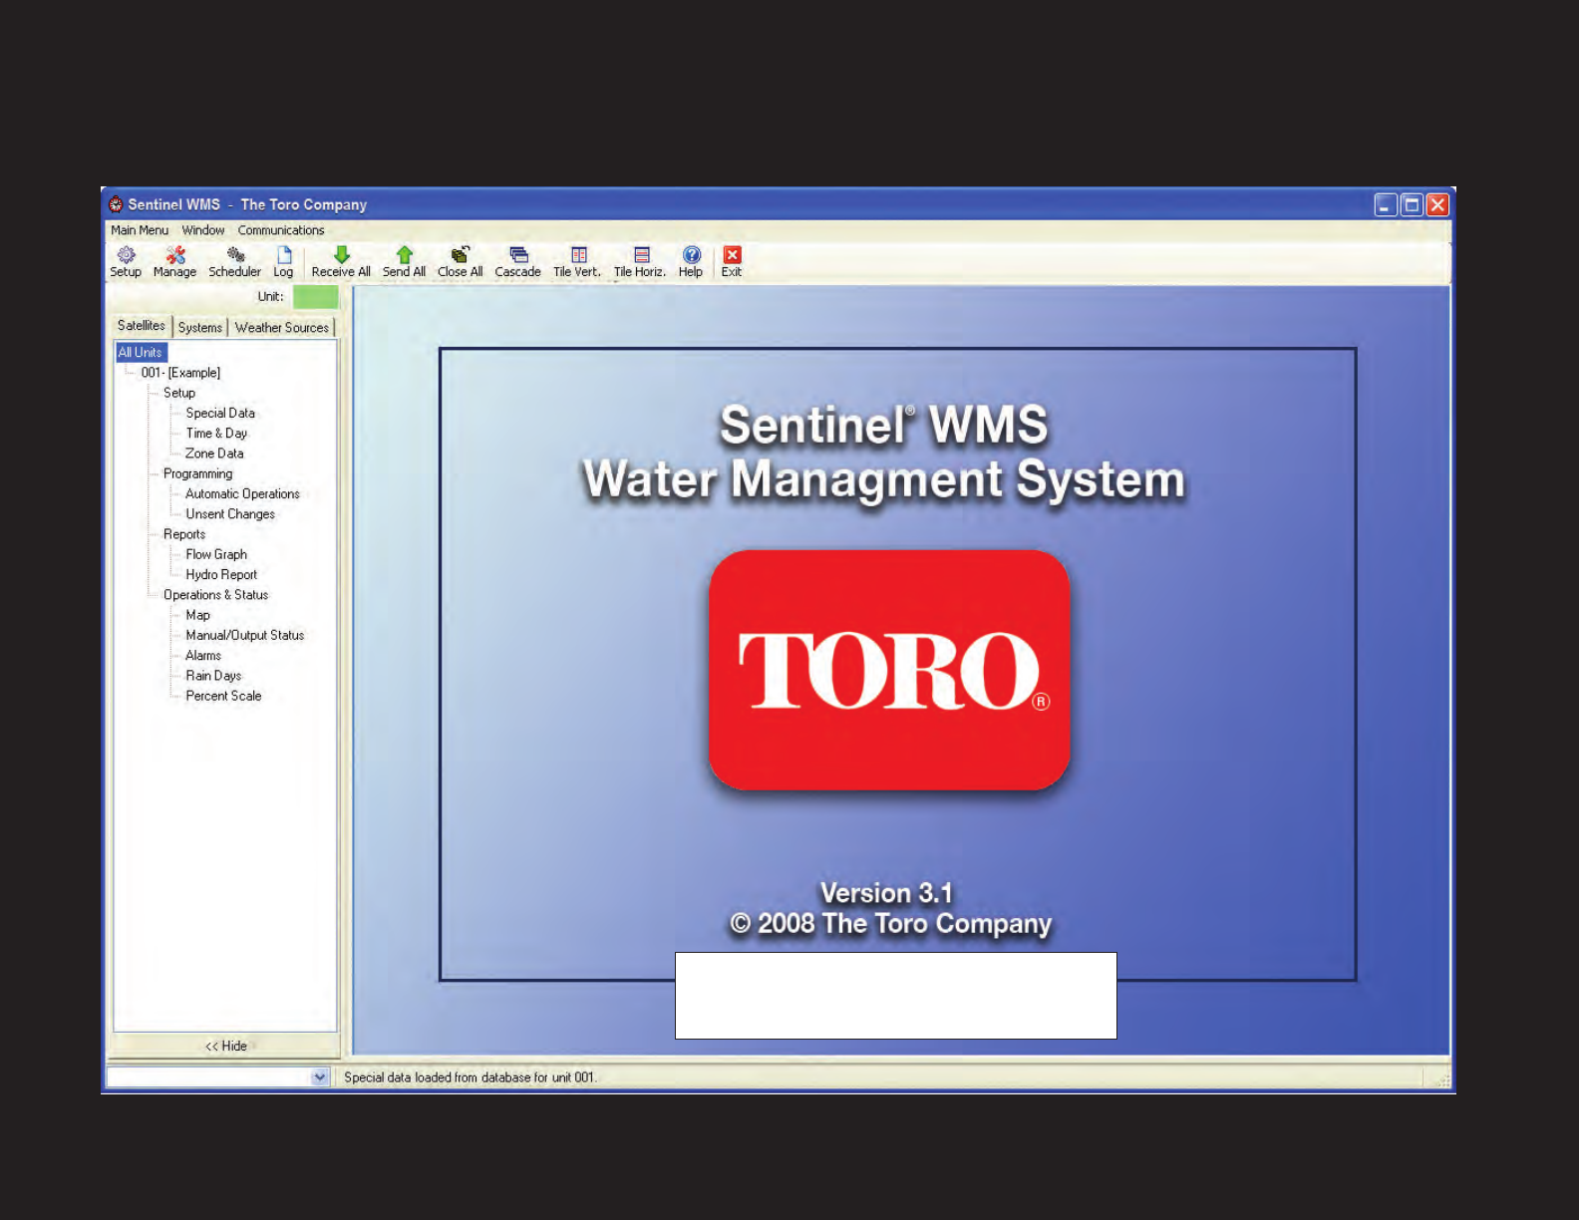The image size is (1579, 1220).
Task: Collapse the Reports tree node
Action: pos(184,534)
